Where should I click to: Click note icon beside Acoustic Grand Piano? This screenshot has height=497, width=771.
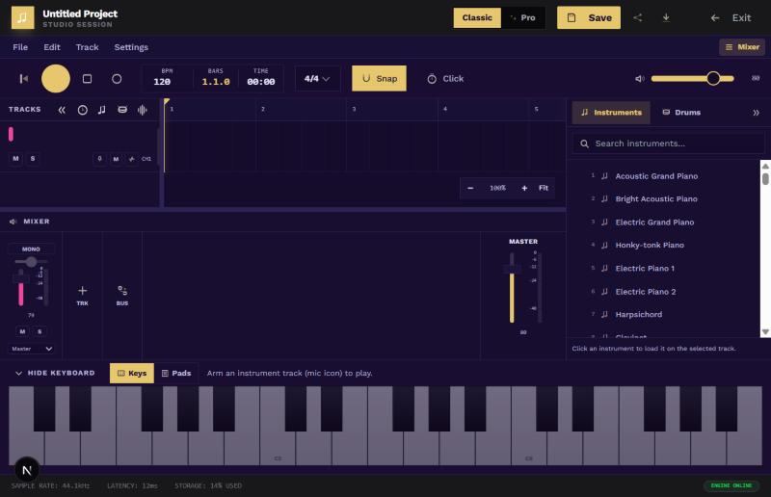605,176
